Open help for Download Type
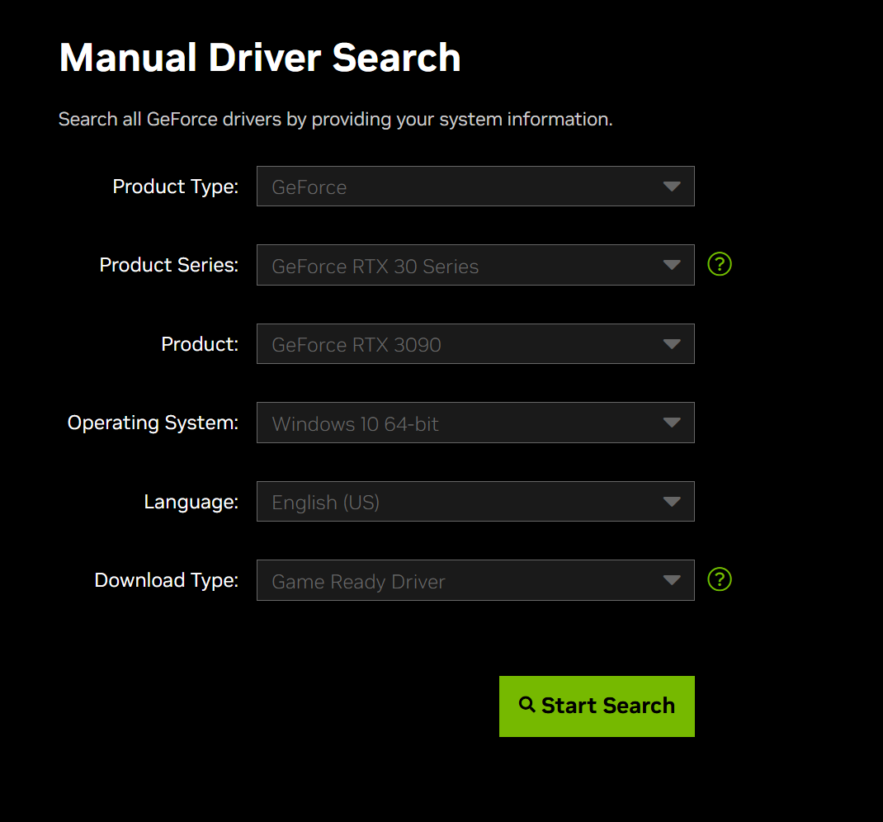The height and width of the screenshot is (822, 883). click(x=719, y=579)
